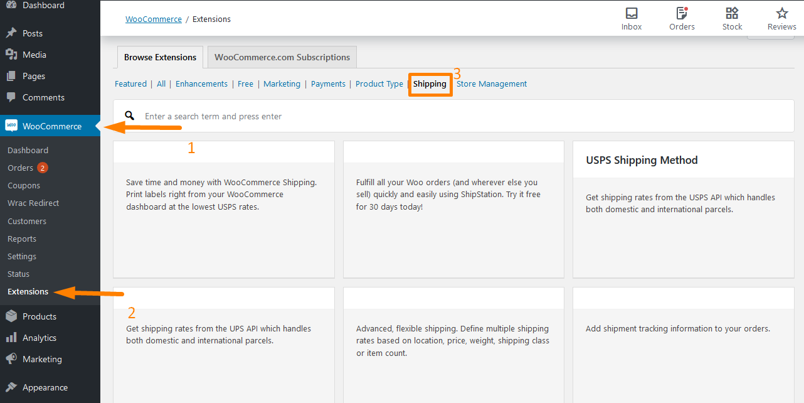The width and height of the screenshot is (804, 403).
Task: Open the Stock icon in header
Action: pyautogui.click(x=732, y=13)
